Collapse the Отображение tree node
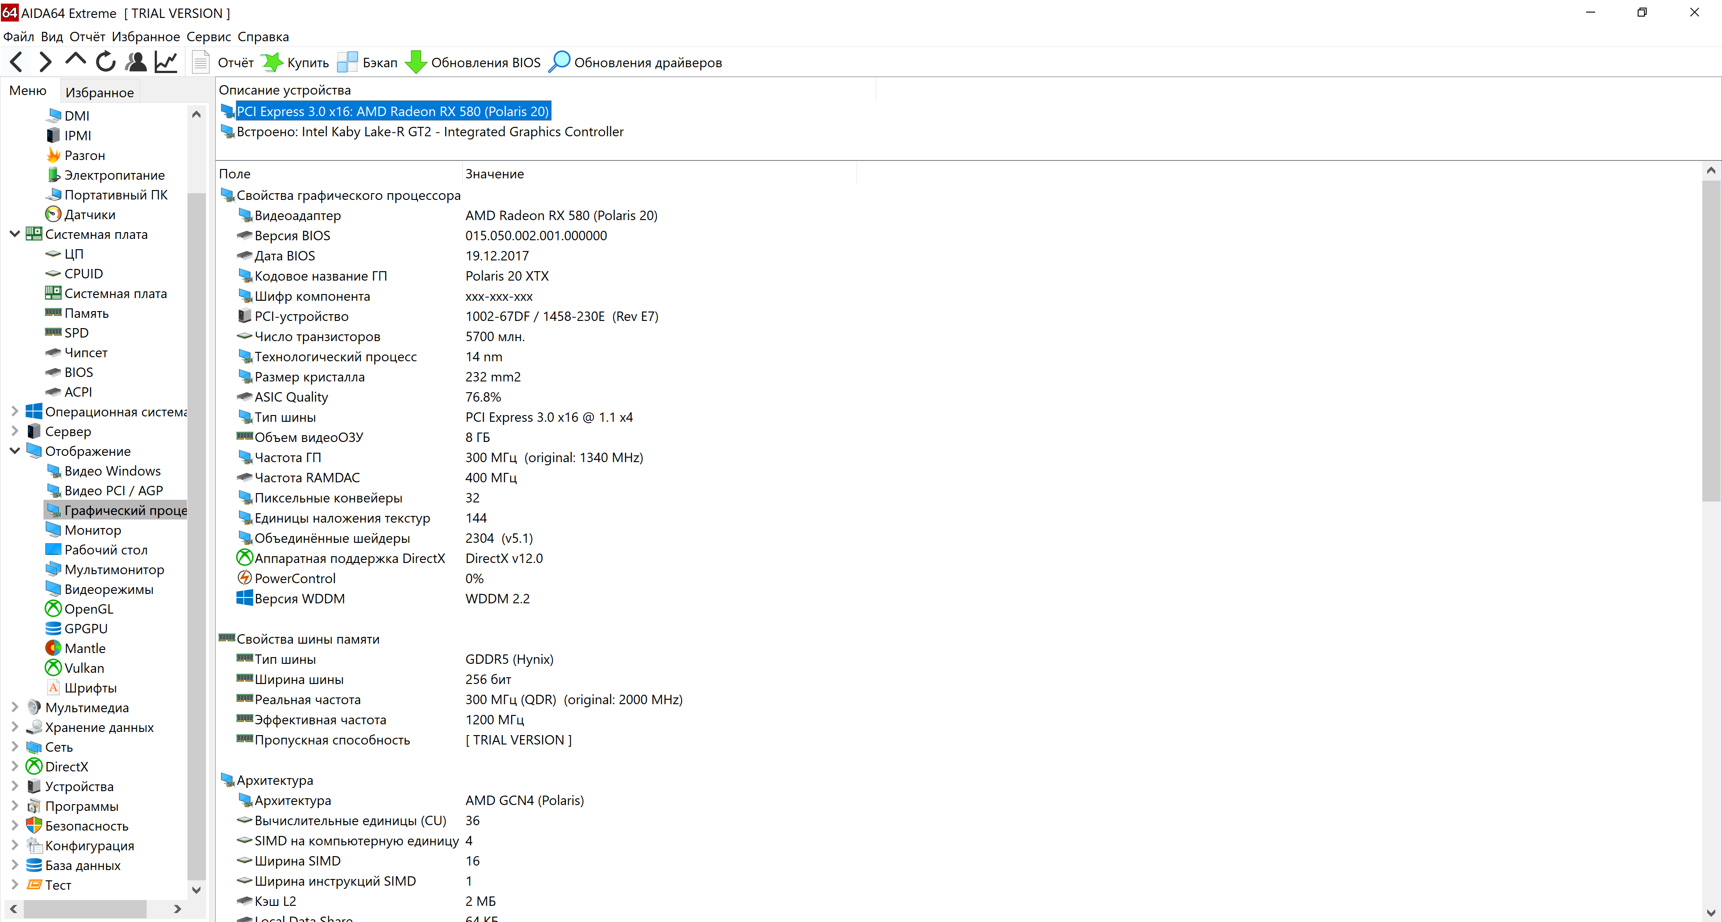This screenshot has width=1722, height=922. click(15, 451)
